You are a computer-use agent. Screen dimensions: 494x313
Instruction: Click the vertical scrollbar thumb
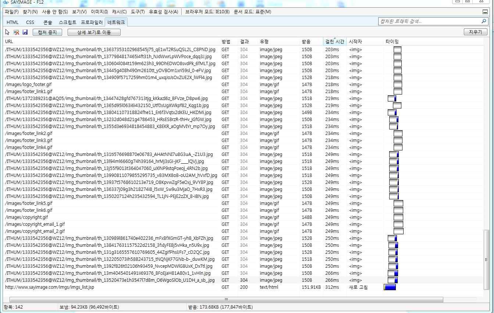pyautogui.click(x=487, y=260)
